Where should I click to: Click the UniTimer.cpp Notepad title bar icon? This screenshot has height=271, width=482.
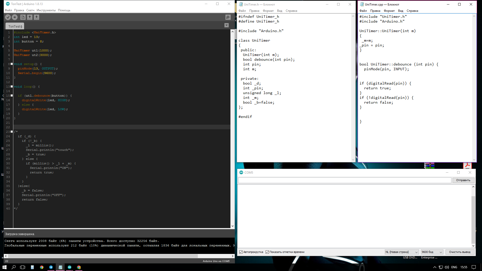coord(362,4)
